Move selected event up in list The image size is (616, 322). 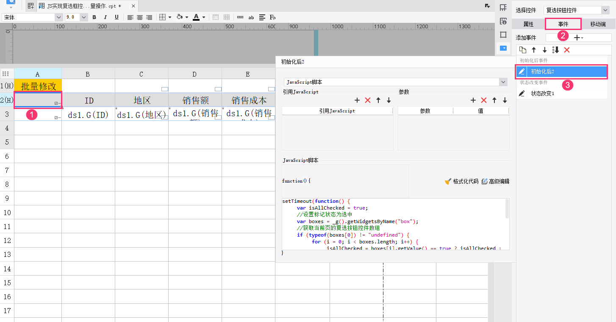(534, 50)
